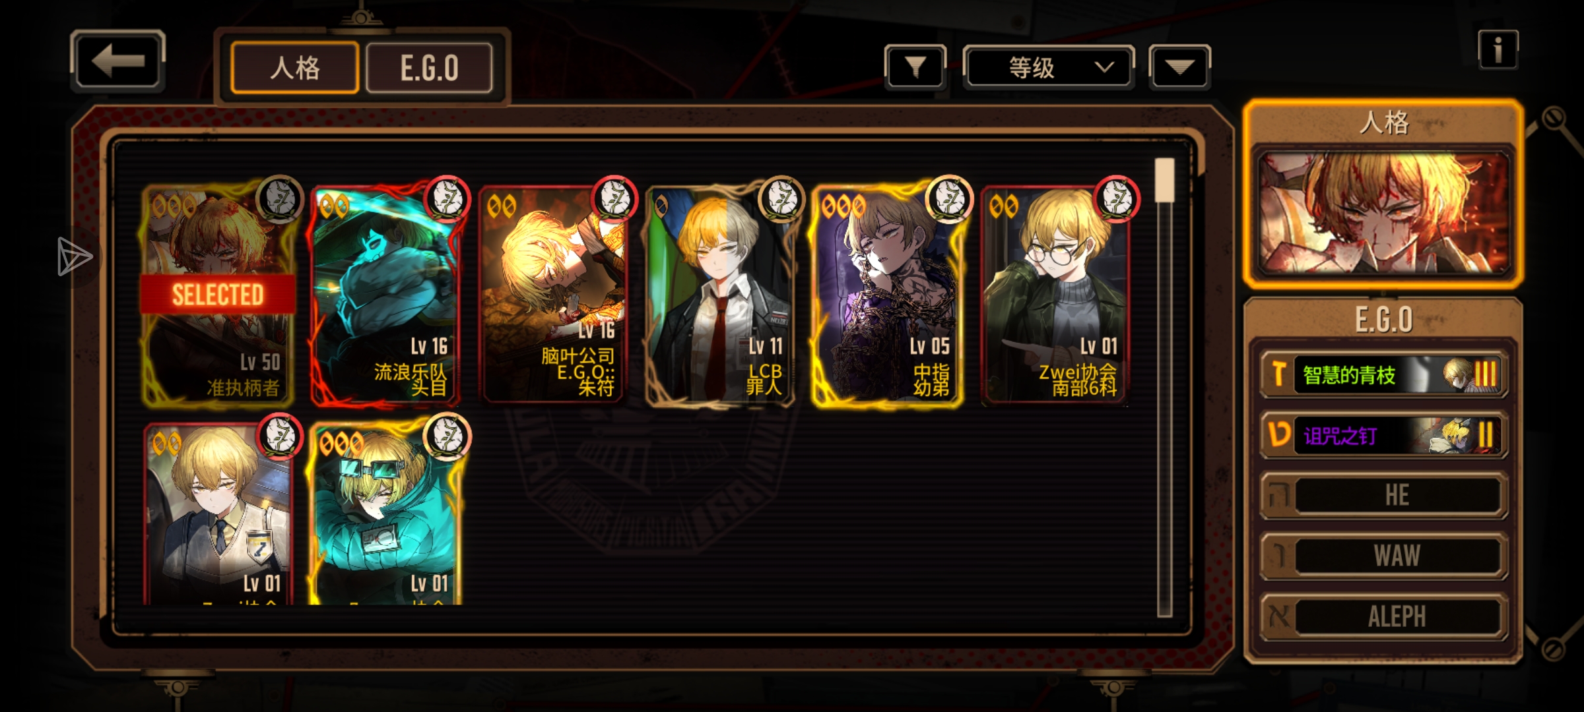Click the selected identity portrait under 人格 panel
Image resolution: width=1584 pixels, height=712 pixels.
click(1384, 213)
